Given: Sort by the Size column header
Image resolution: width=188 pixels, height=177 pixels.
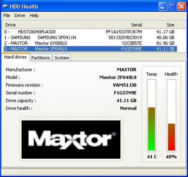Looking at the screenshot, I should coord(160,25).
